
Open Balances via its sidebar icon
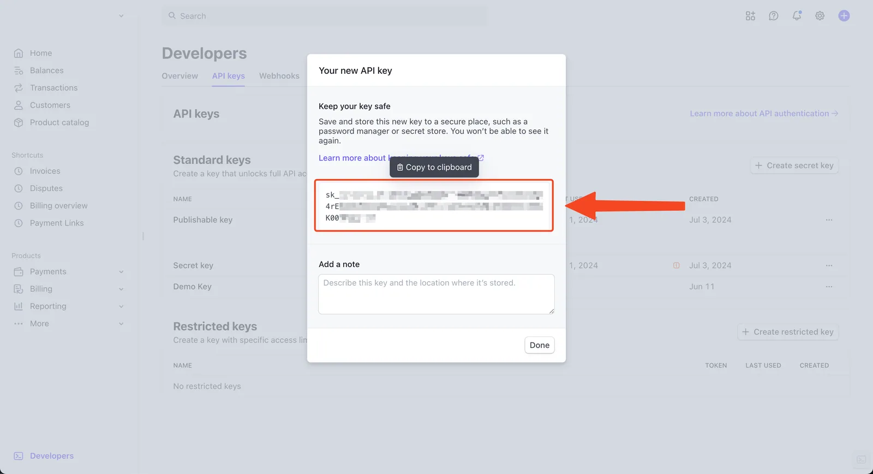[x=19, y=70]
